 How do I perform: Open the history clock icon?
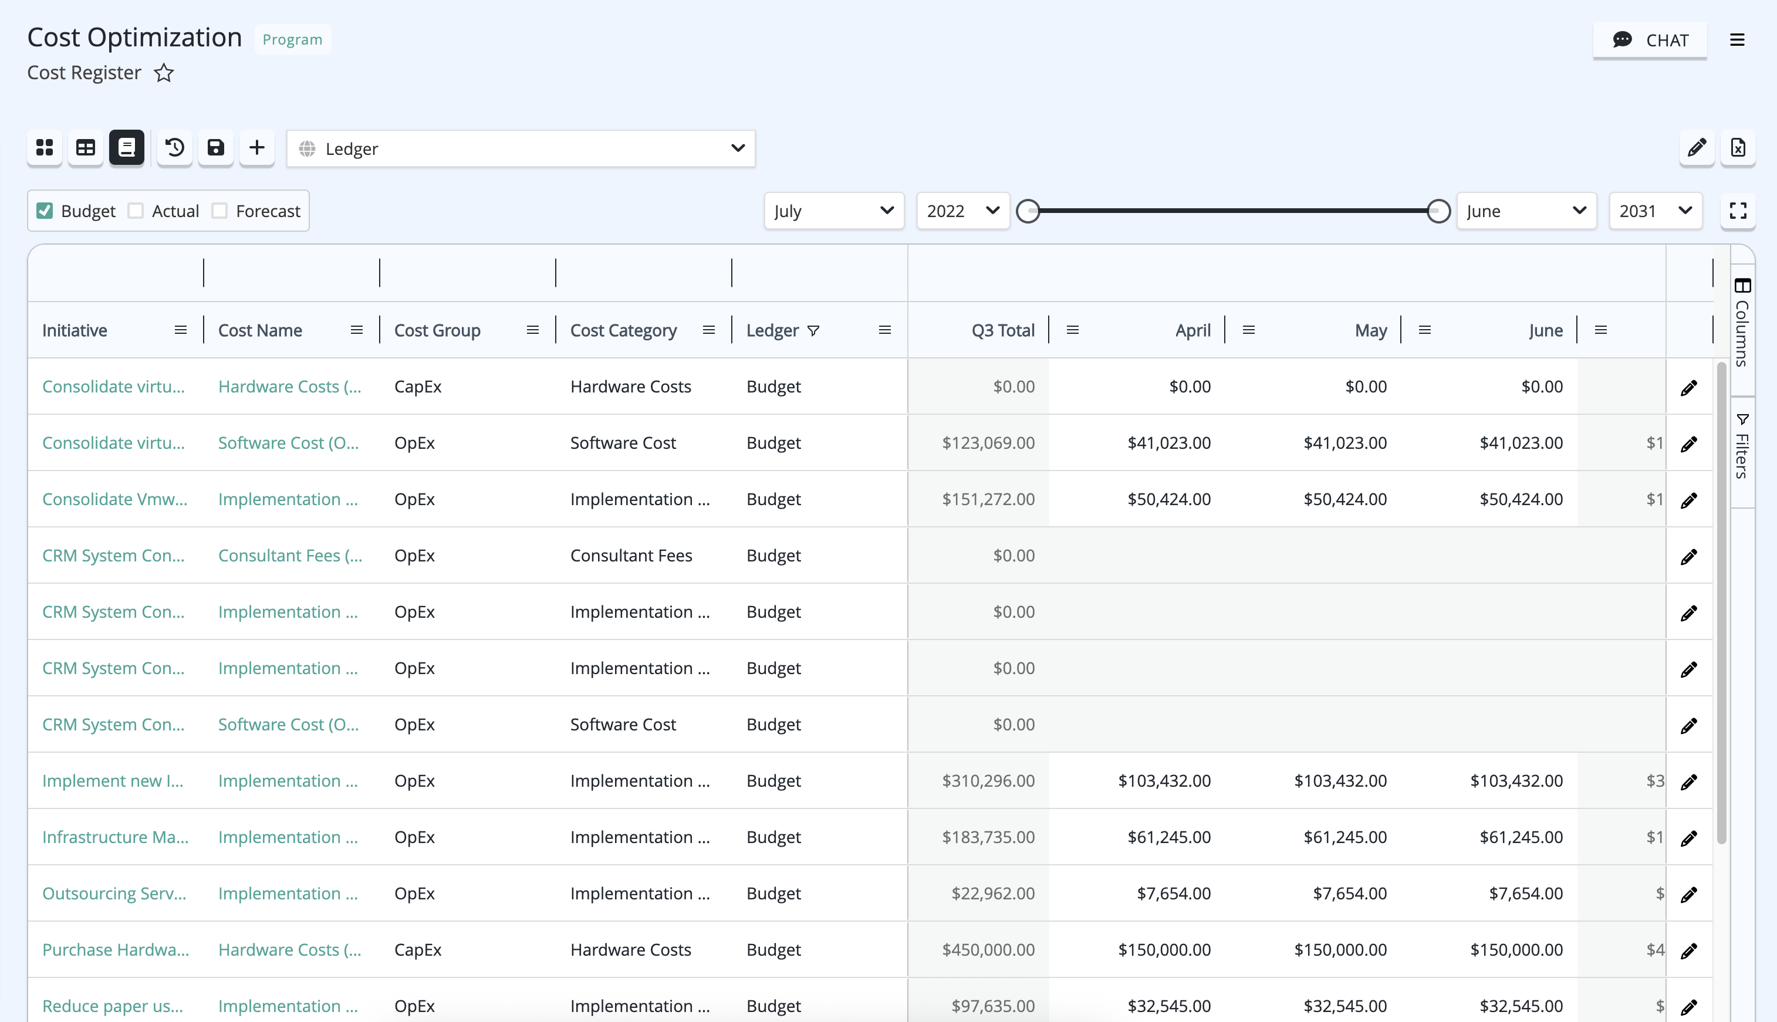[174, 148]
